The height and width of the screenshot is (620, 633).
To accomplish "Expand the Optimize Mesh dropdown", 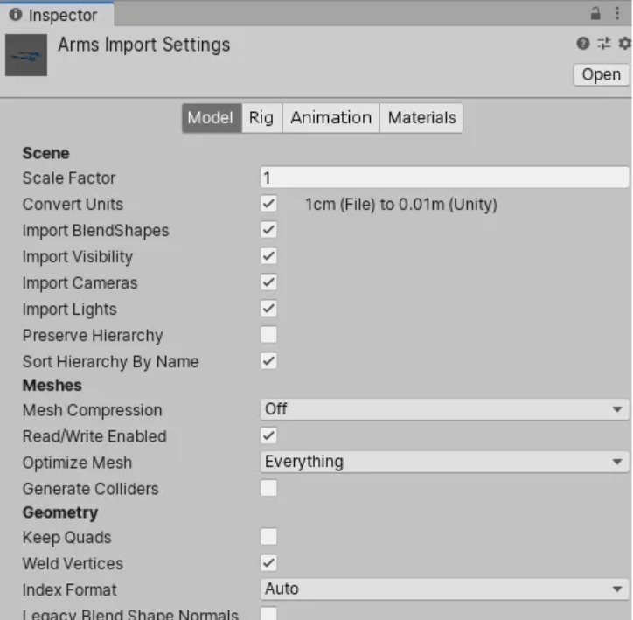I will coord(444,462).
